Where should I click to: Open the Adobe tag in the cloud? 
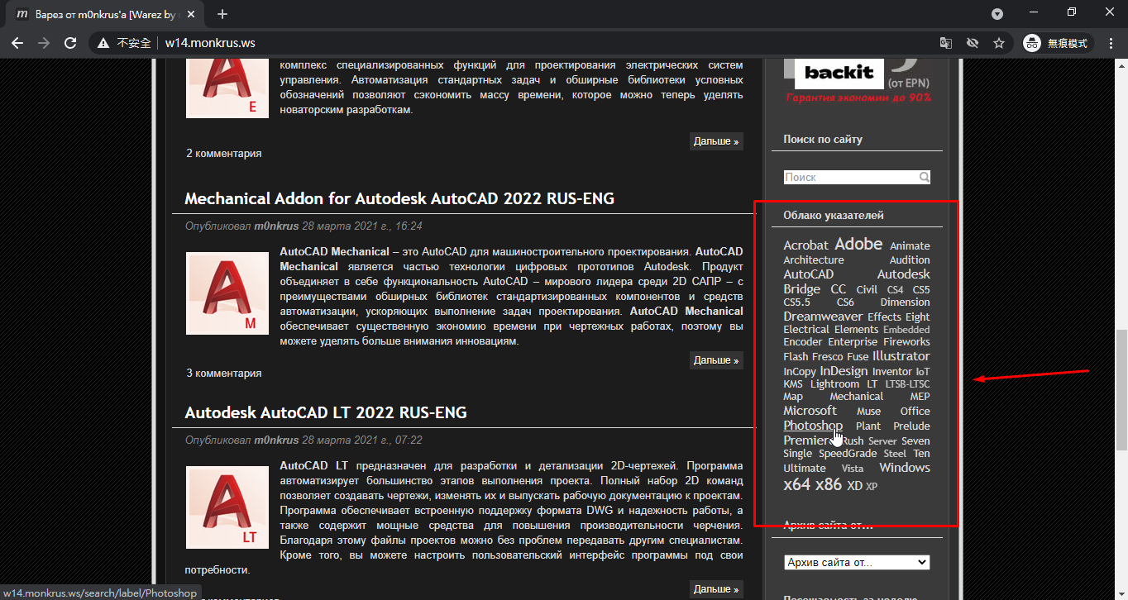[858, 244]
